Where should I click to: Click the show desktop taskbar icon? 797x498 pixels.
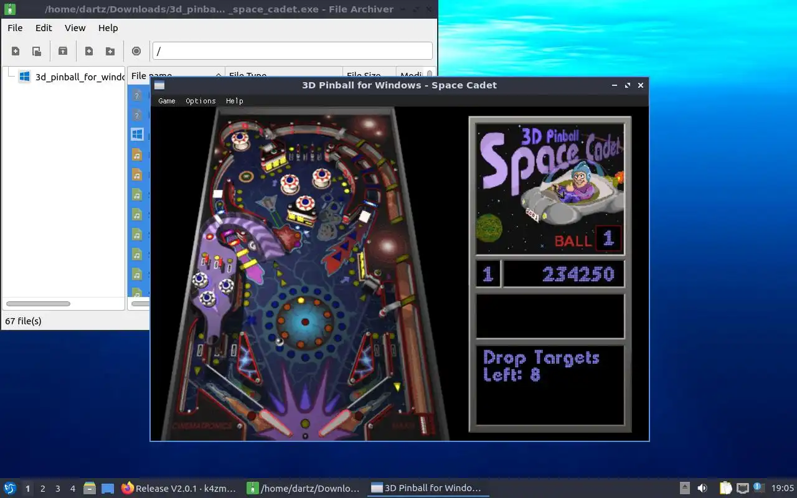click(x=108, y=488)
